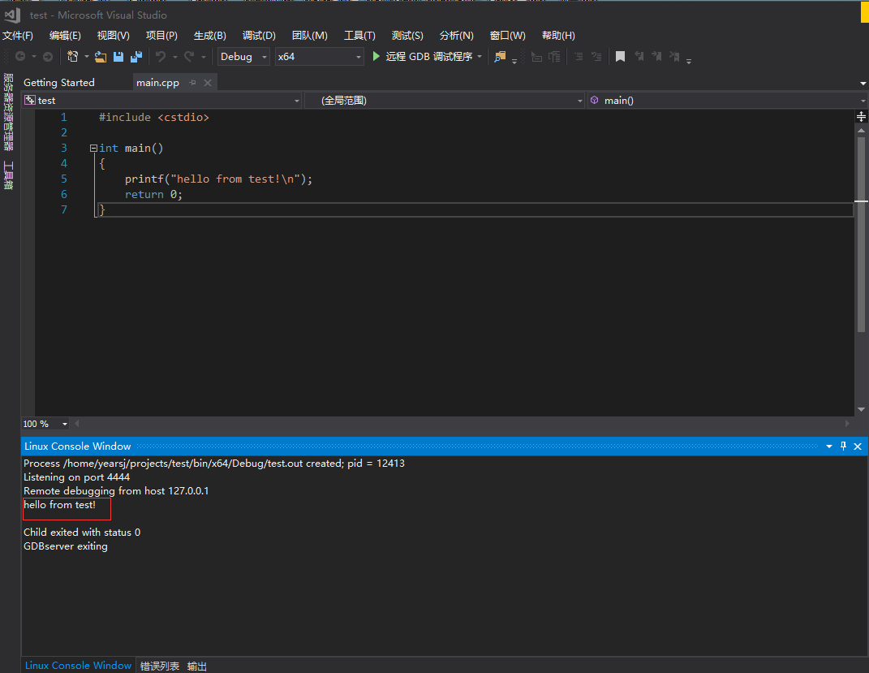Open the 测试(S) menu

[407, 36]
